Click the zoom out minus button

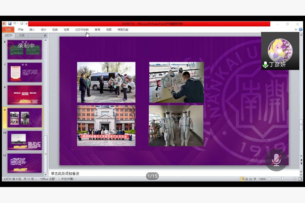(269, 179)
